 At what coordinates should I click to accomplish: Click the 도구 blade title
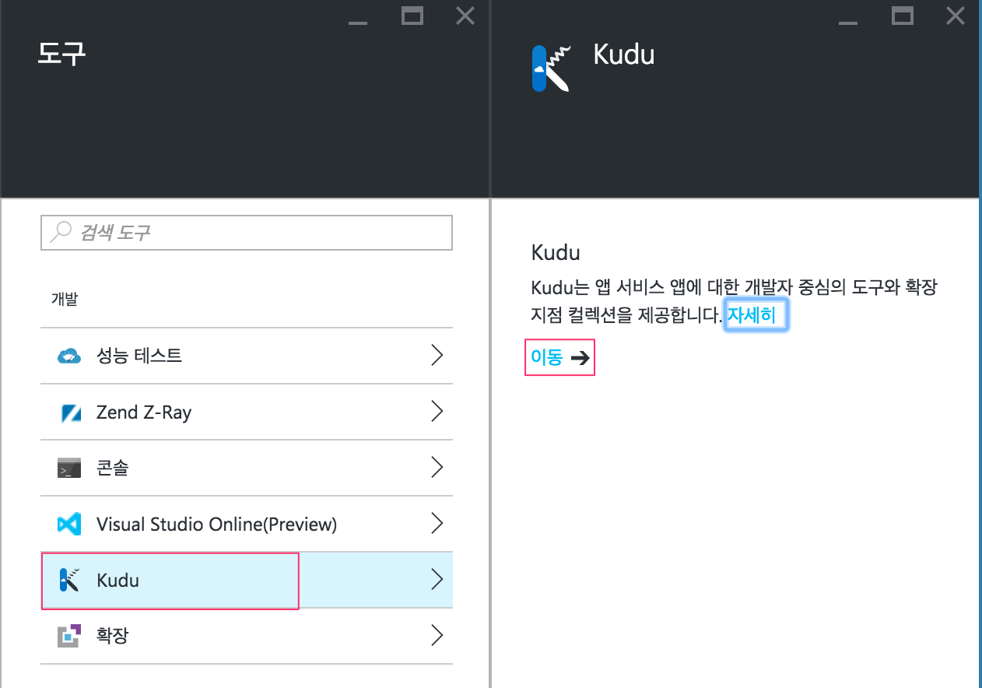pos(61,54)
